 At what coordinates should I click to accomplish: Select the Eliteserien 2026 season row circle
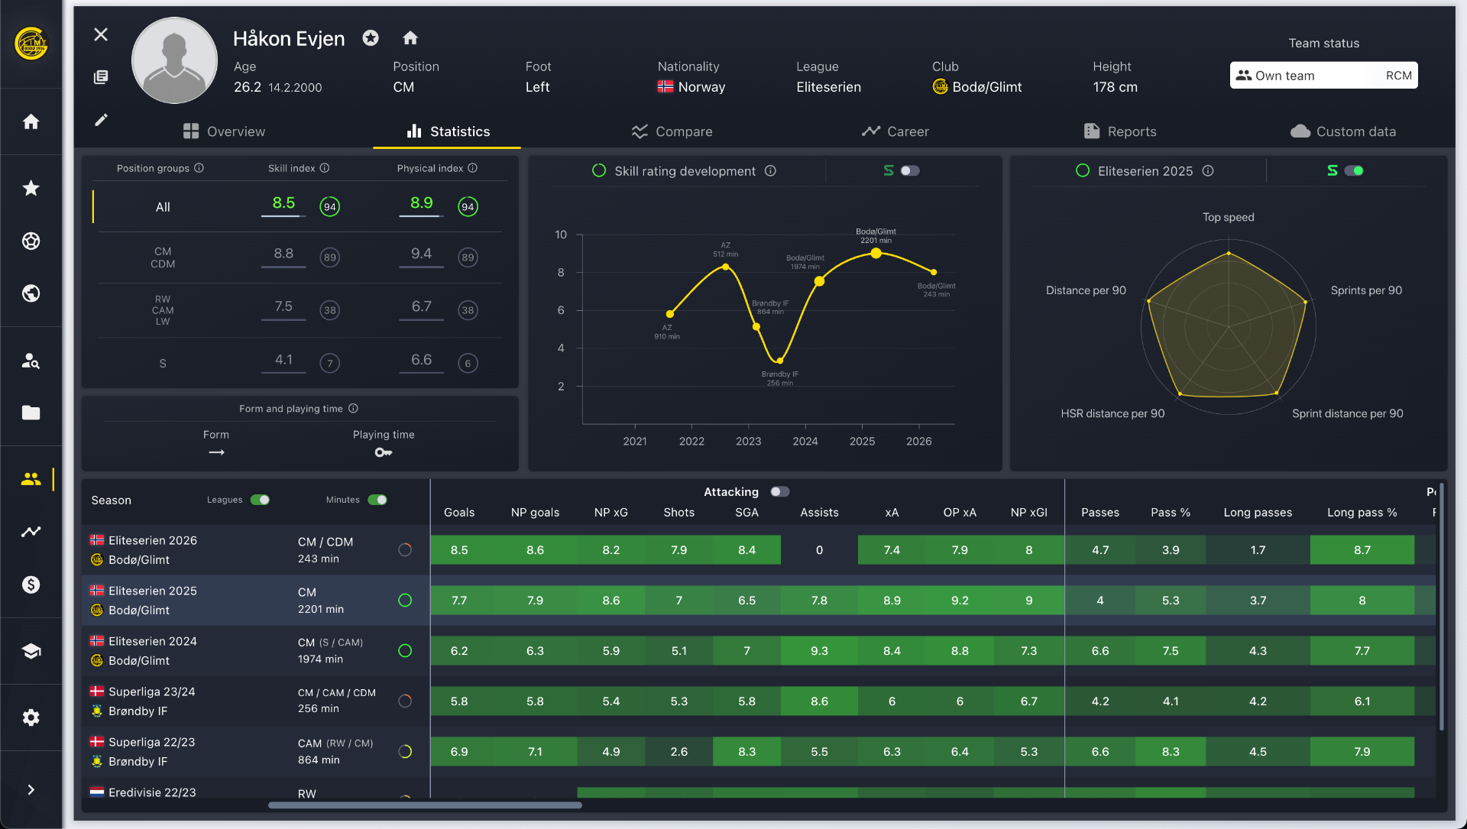[x=405, y=550]
